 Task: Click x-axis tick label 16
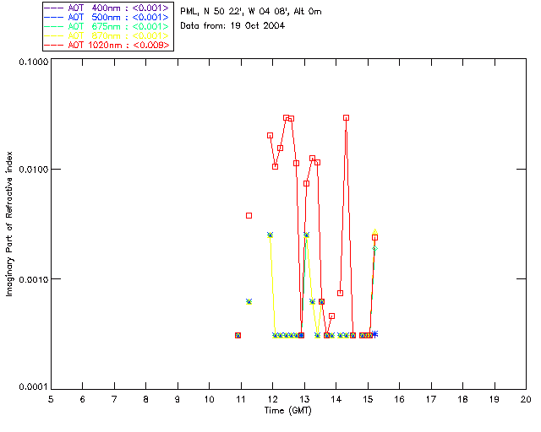tap(400, 399)
